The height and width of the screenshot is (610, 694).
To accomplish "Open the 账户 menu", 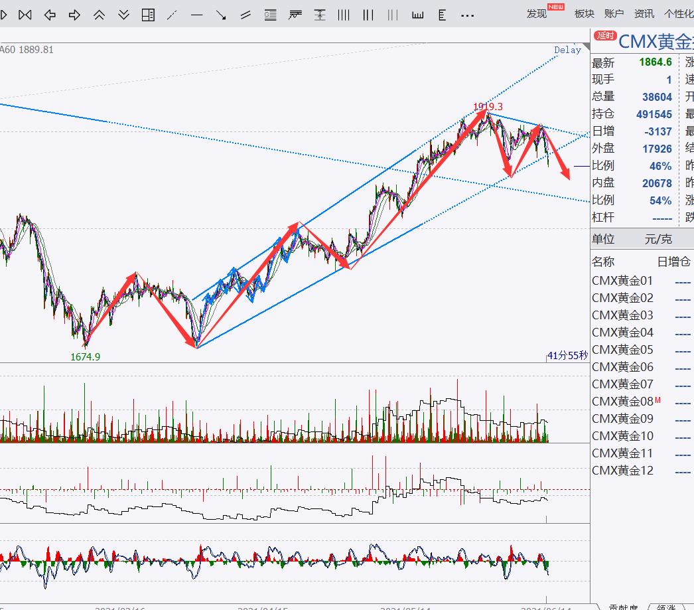I will (x=614, y=14).
